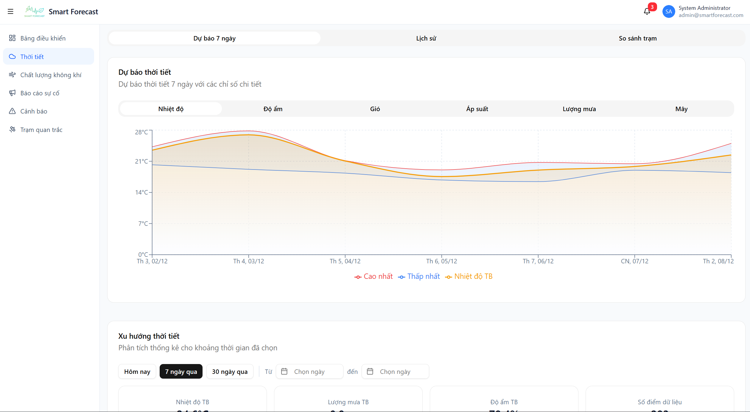Select the Độ ẩm metric tab
Screen dimensions: 750x412
[x=273, y=109]
